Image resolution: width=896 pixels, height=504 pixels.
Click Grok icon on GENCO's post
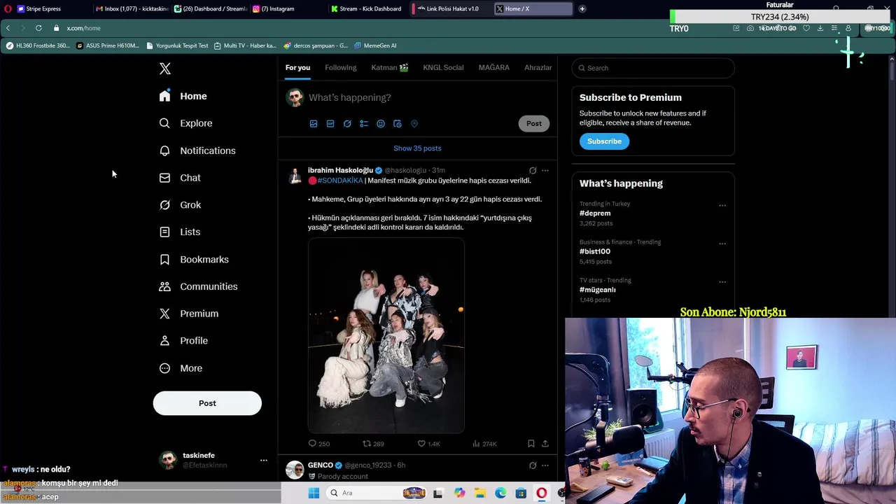tap(533, 465)
